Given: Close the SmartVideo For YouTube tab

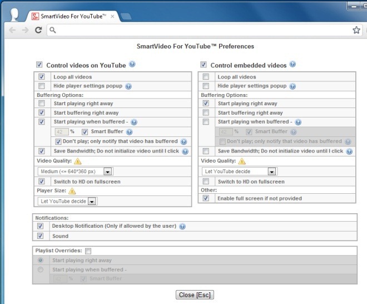Looking at the screenshot, I should tap(112, 16).
